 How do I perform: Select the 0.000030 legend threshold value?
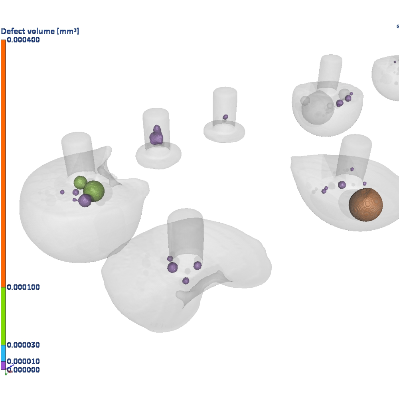click(23, 345)
